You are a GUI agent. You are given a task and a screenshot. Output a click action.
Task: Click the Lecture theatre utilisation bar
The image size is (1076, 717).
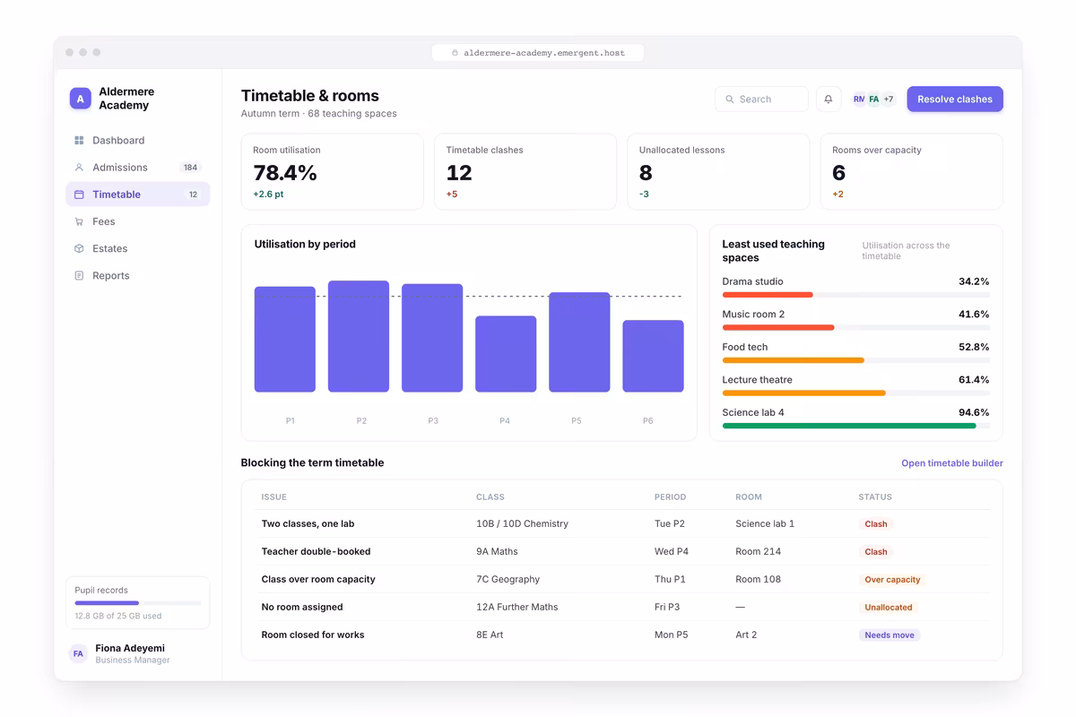[x=856, y=393]
